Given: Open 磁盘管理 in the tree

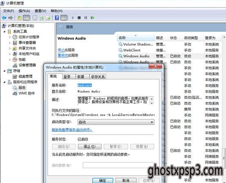Looking at the screenshot, I should tap(25, 76).
